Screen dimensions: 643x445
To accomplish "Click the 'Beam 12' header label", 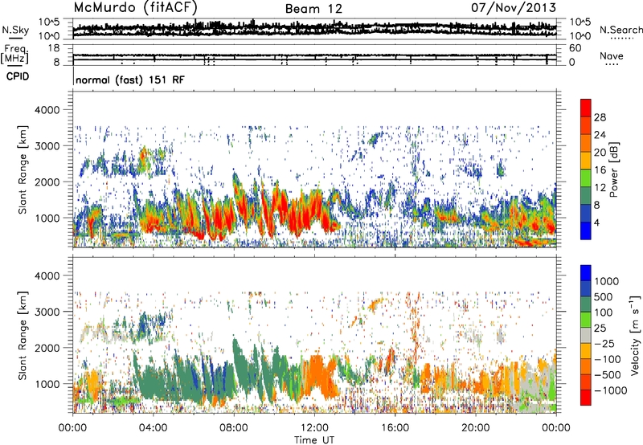I will click(313, 9).
